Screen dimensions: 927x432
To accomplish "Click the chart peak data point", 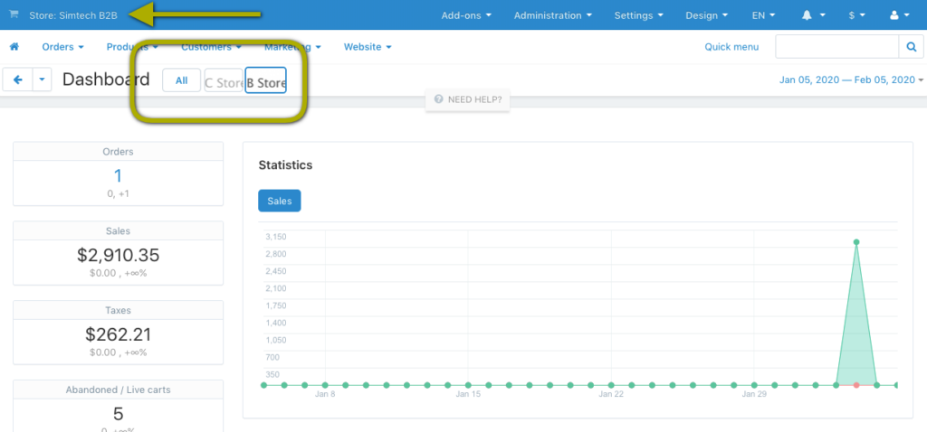I will [x=856, y=242].
